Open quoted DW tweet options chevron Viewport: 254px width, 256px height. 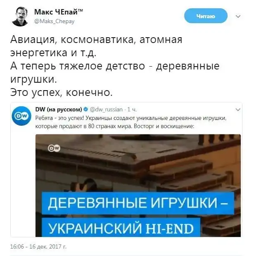click(238, 110)
